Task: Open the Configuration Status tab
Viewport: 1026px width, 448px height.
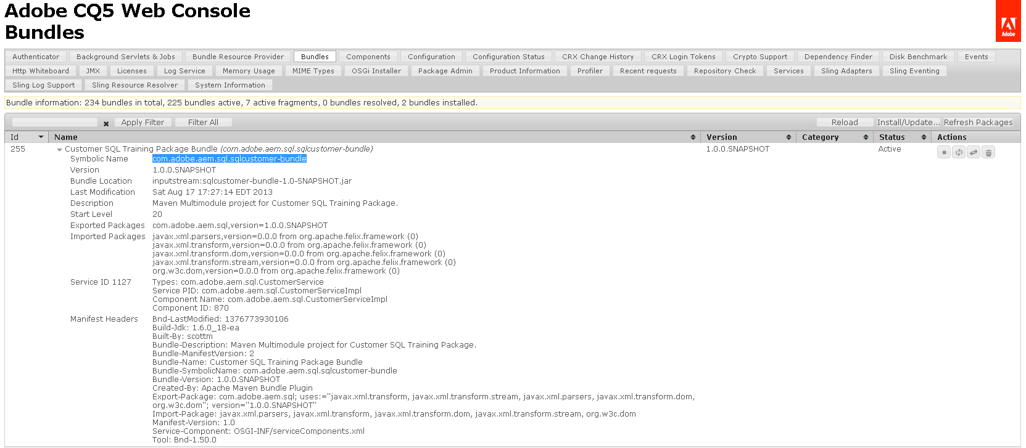Action: click(508, 57)
